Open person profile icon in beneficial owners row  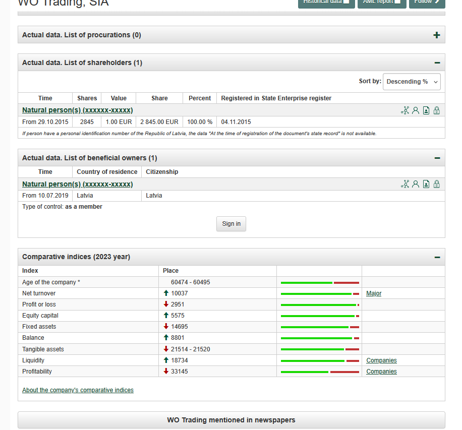click(x=416, y=184)
